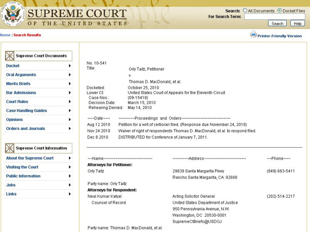The width and height of the screenshot is (310, 232).
Task: Click the 950 Pennsylvania Avenue, N.W. address
Action: coord(201,209)
